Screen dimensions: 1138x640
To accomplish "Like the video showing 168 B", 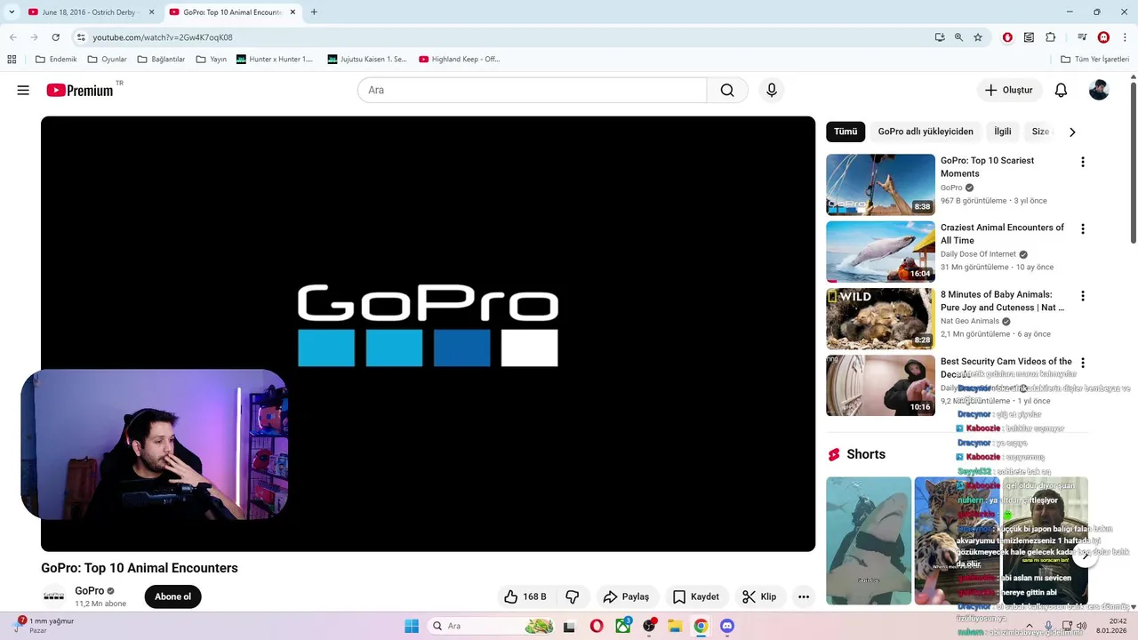I will [525, 596].
